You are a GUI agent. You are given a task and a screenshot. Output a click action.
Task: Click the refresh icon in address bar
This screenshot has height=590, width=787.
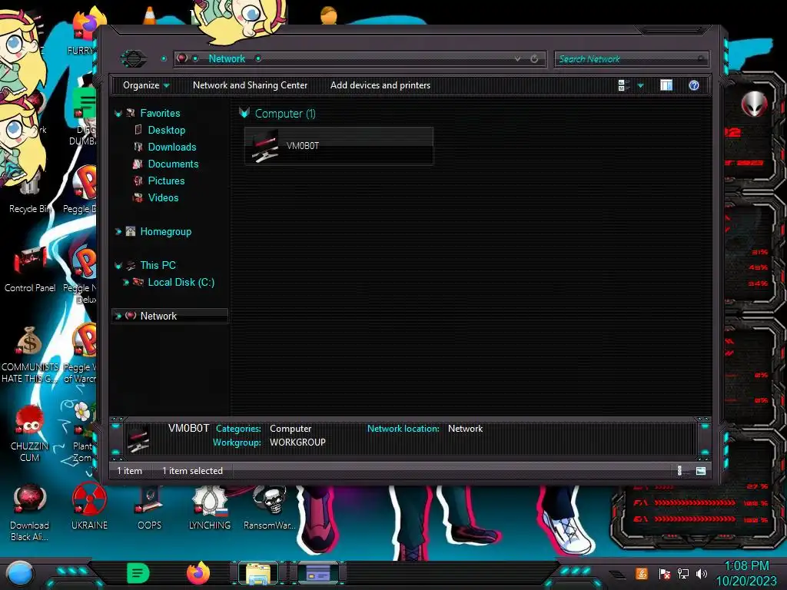coord(534,58)
